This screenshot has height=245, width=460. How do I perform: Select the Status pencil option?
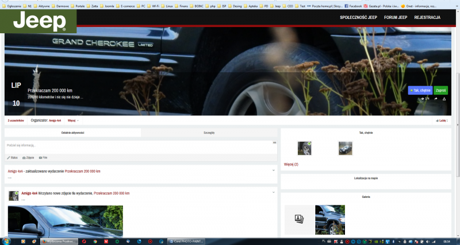click(12, 157)
